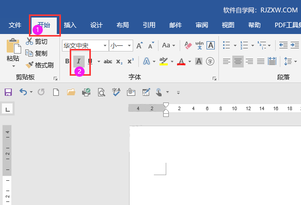
Task: Click the enclosed character 字 icon
Action: [x=210, y=61]
